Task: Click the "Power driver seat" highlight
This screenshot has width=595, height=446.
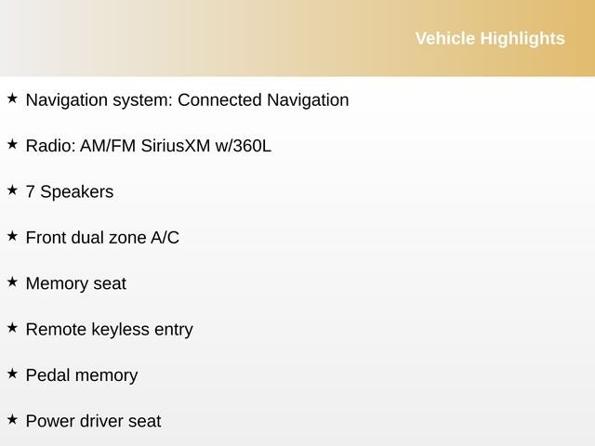Action: click(x=93, y=421)
